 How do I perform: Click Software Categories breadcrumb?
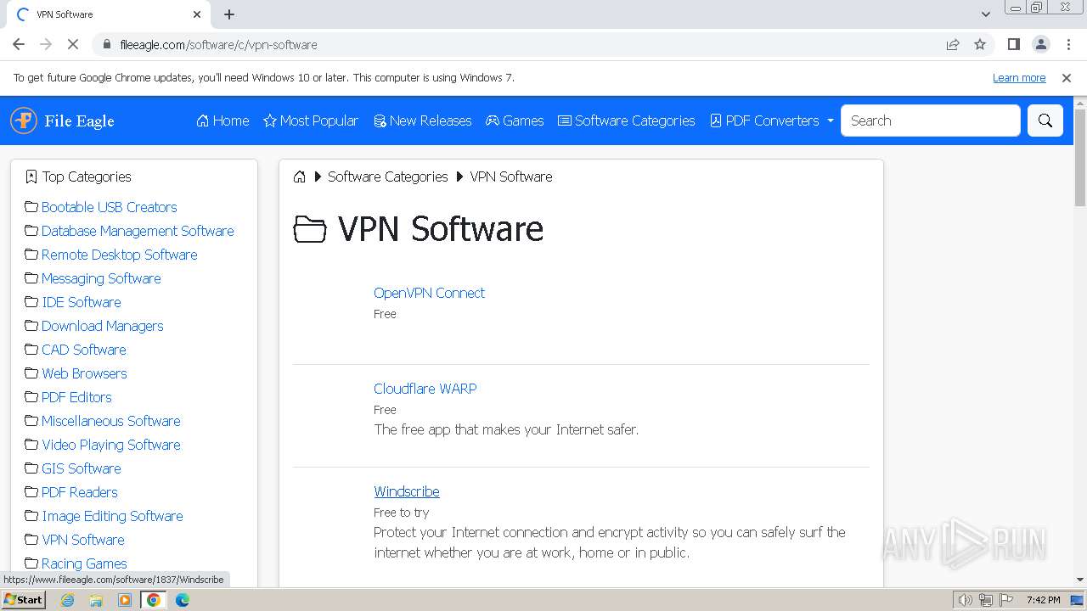pos(387,177)
